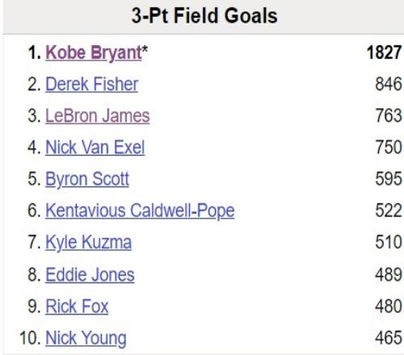
Task: Open the Derek Fisher player link
Action: pos(91,84)
